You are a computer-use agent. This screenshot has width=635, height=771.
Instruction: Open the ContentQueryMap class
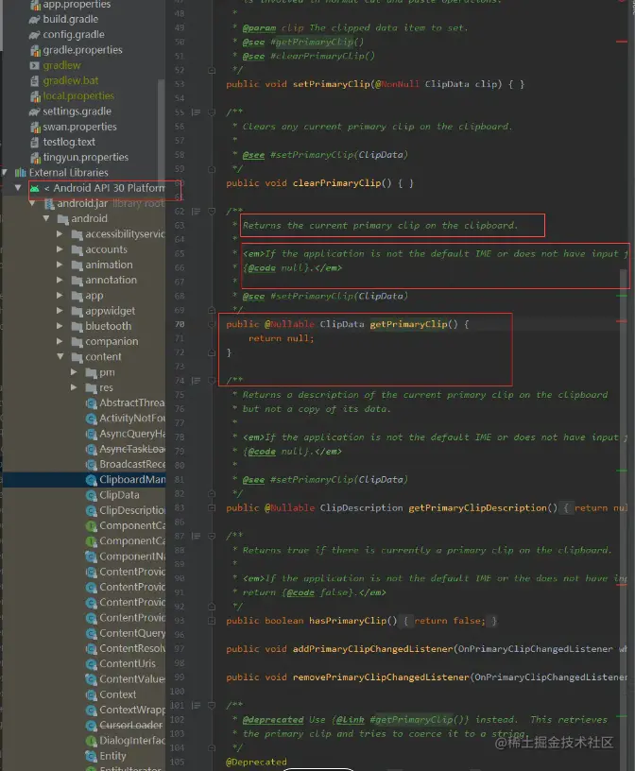pos(132,633)
